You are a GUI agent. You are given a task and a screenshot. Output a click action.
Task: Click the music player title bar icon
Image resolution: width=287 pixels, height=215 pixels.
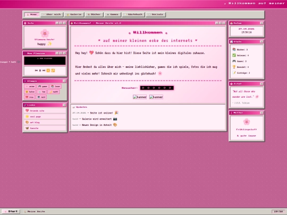click(x=26, y=54)
